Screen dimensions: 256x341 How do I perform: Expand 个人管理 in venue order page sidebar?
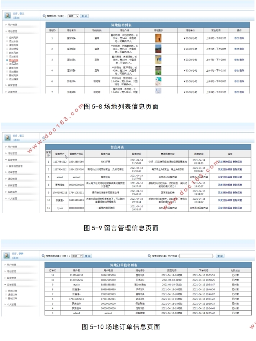pos(11,305)
